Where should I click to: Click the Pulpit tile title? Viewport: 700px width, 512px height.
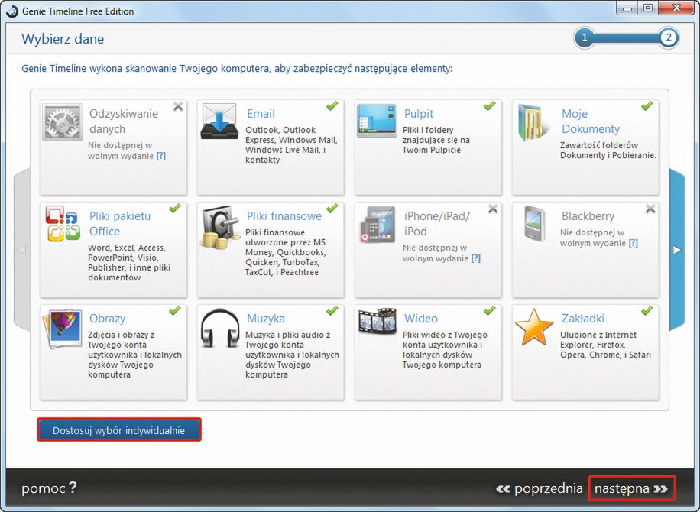[419, 114]
